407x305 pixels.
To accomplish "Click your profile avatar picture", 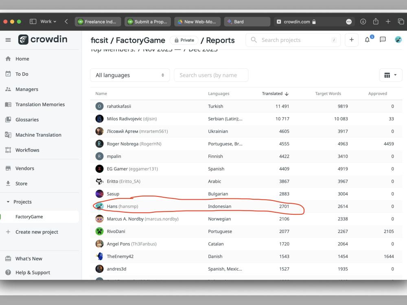I will coord(398,39).
